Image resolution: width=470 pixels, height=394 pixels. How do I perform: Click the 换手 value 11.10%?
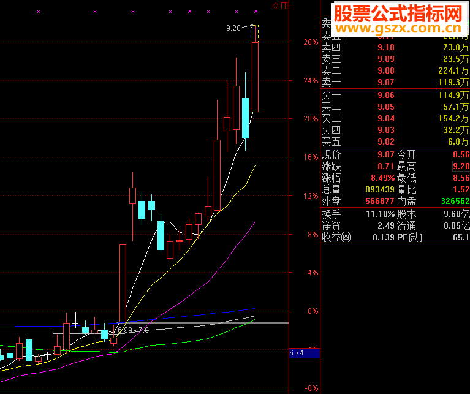(x=380, y=214)
